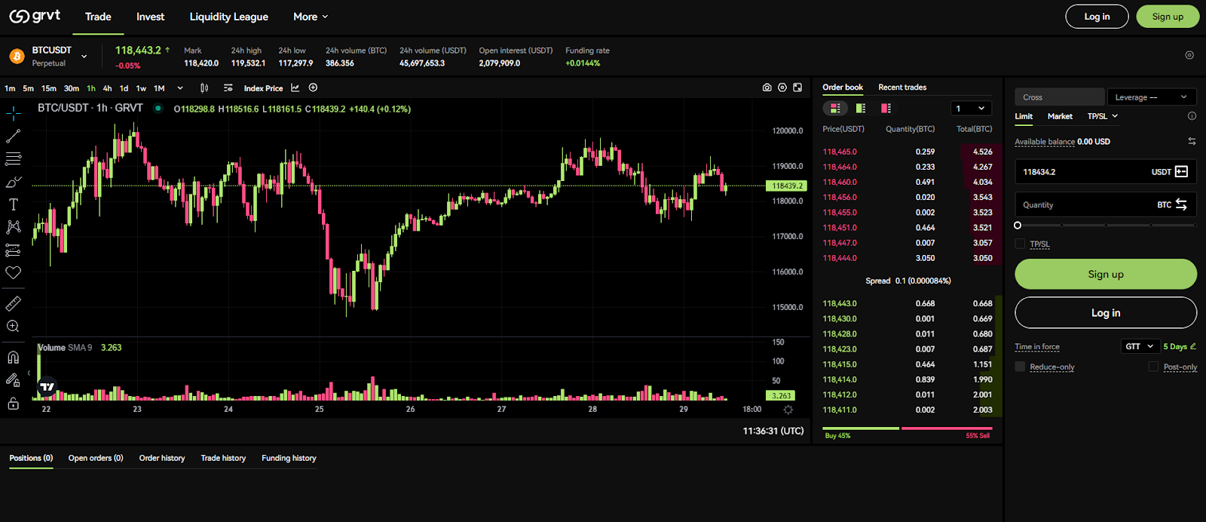Click the top-right Log in button
1206x522 pixels.
1097,17
